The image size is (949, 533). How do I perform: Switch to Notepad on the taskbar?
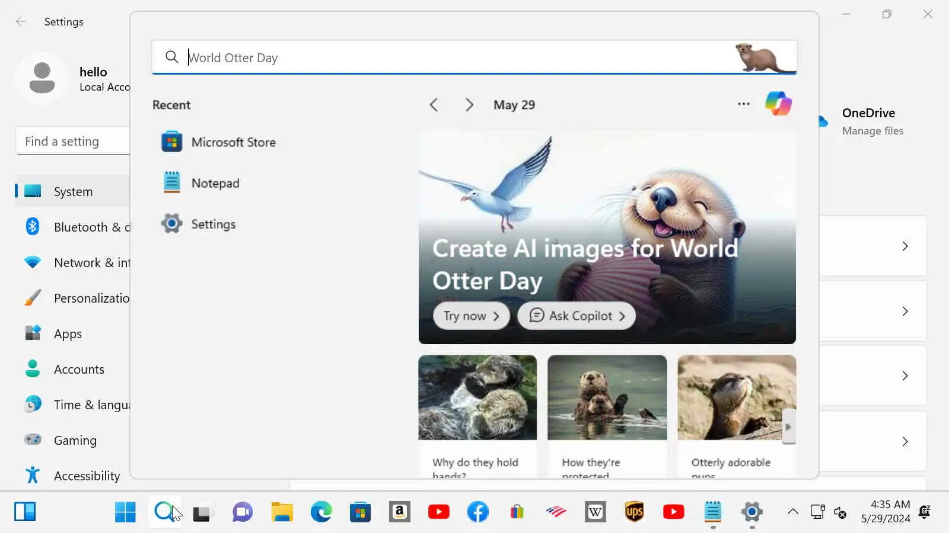(x=712, y=512)
